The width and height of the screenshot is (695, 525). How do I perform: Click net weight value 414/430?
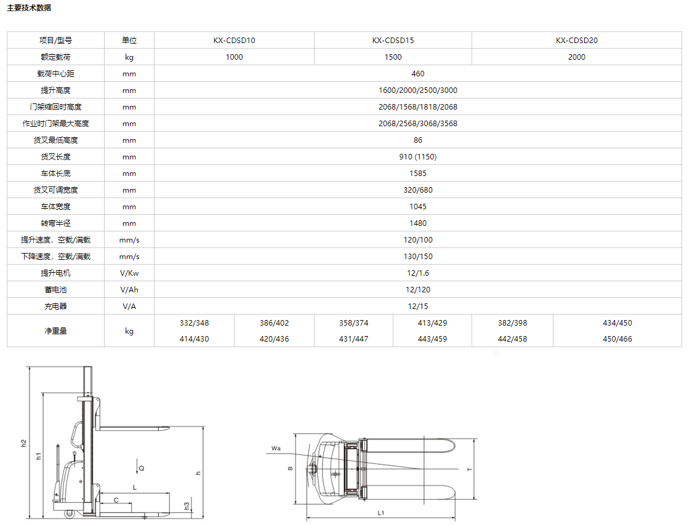(194, 339)
